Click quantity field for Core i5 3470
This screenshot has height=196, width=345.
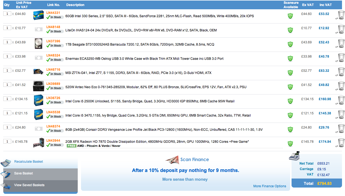click(x=7, y=113)
